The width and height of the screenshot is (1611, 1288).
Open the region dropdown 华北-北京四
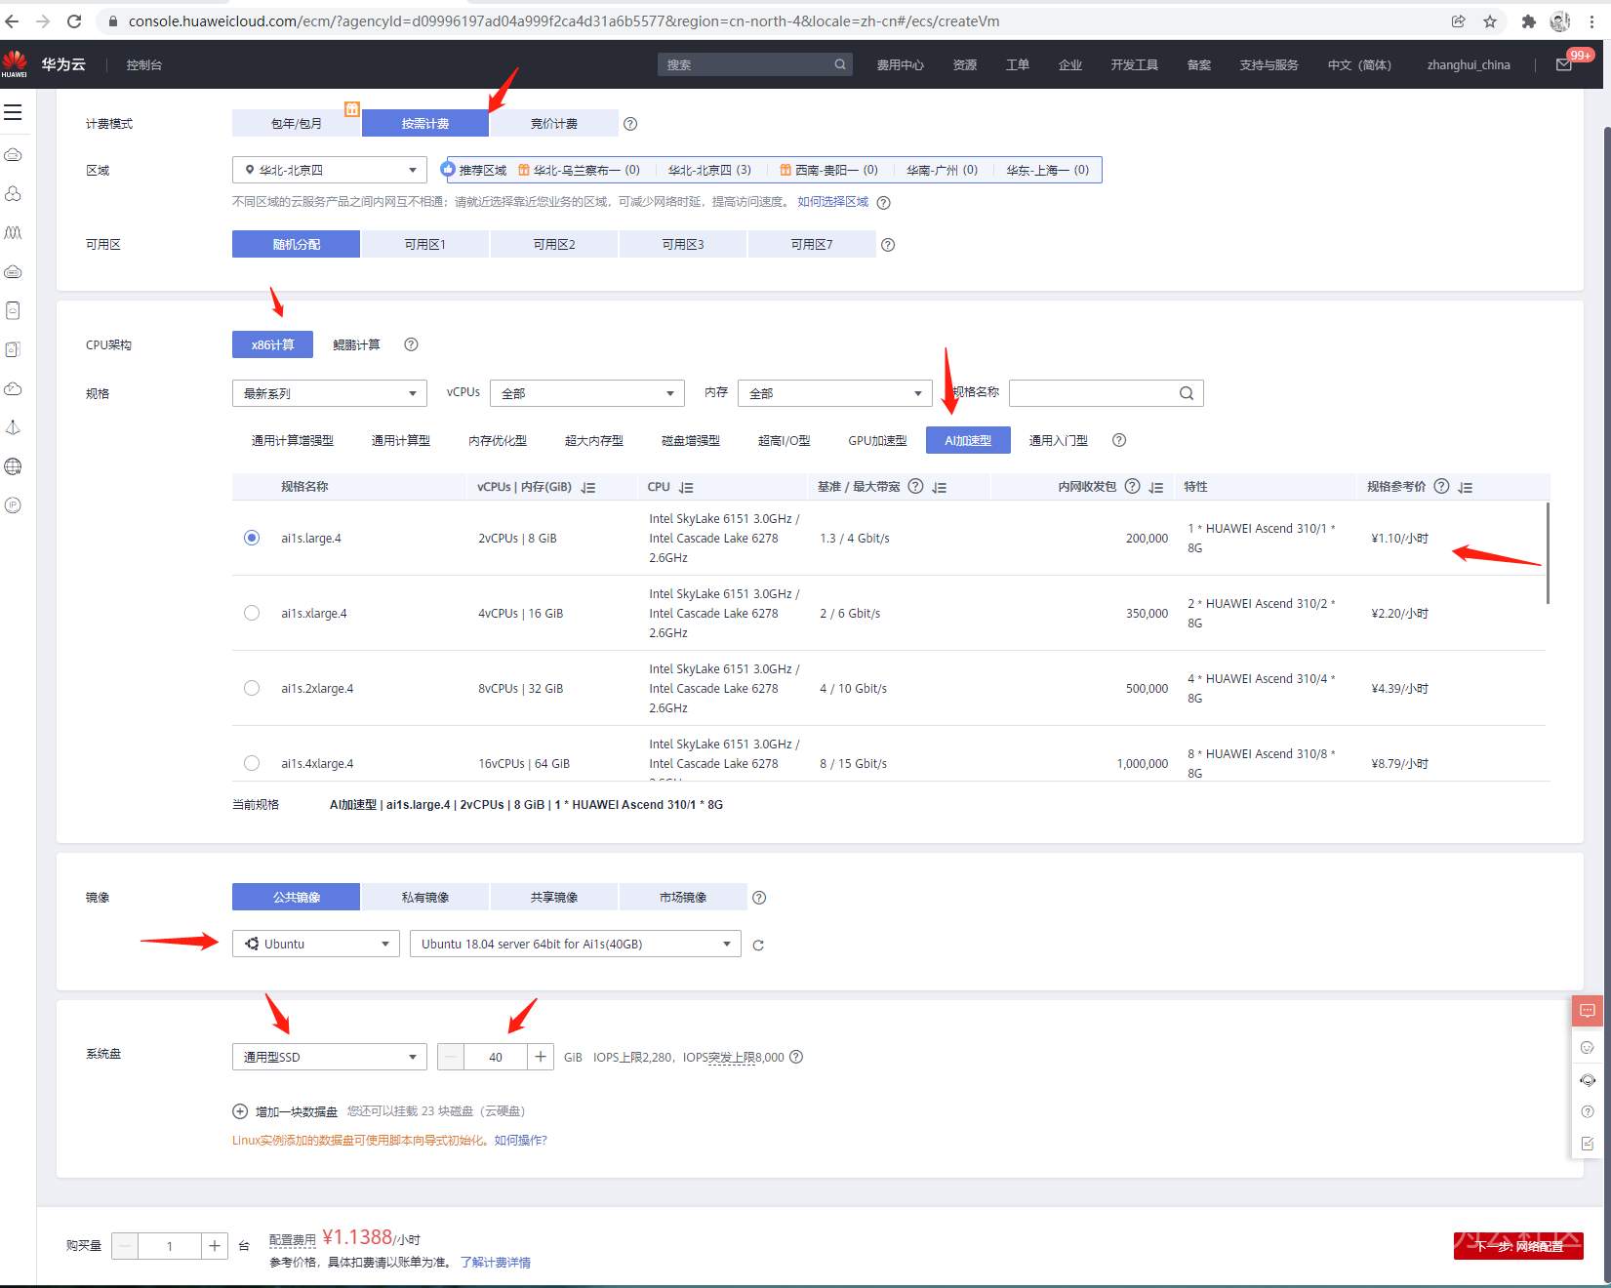(x=330, y=170)
